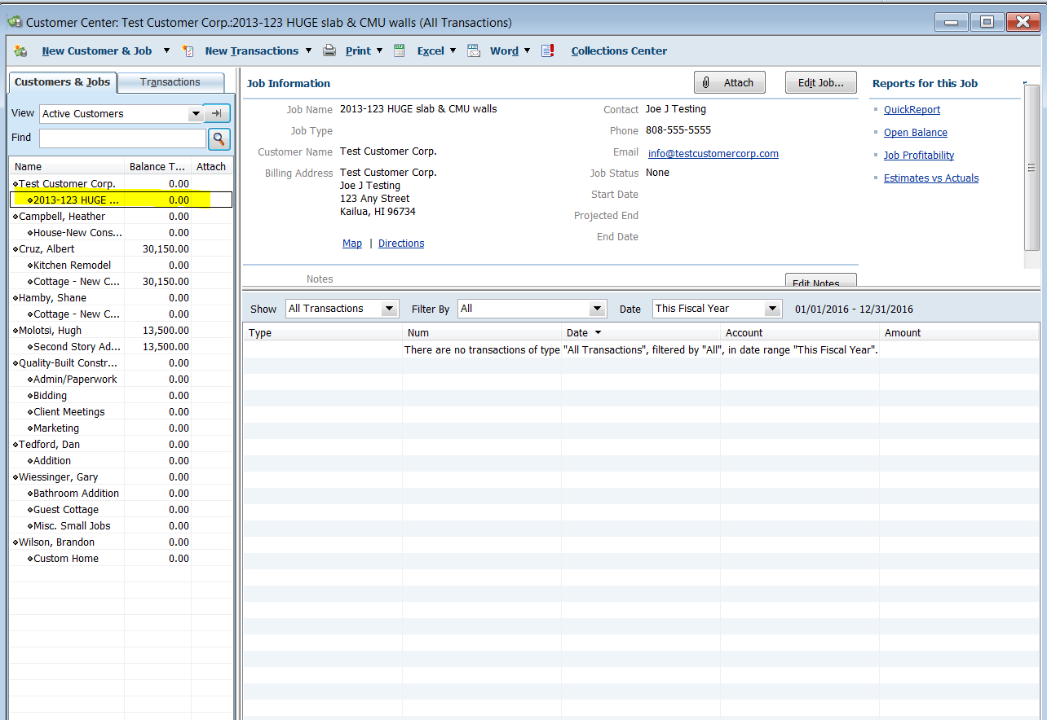The image size is (1047, 720).
Task: Click the Excel spreadsheet icon
Action: pyautogui.click(x=400, y=50)
